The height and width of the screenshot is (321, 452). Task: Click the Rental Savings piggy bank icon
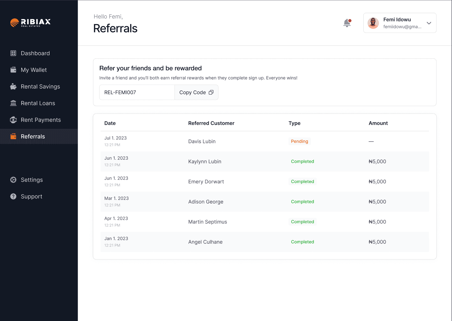pyautogui.click(x=13, y=87)
